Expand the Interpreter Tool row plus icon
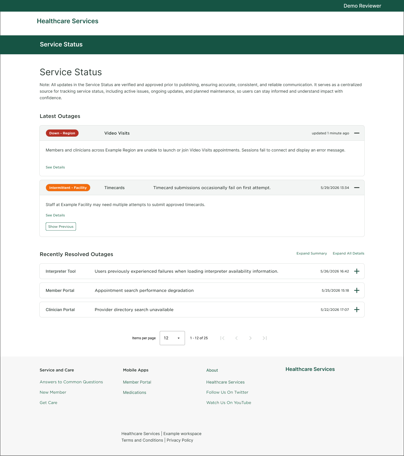The width and height of the screenshot is (404, 456). click(x=357, y=271)
